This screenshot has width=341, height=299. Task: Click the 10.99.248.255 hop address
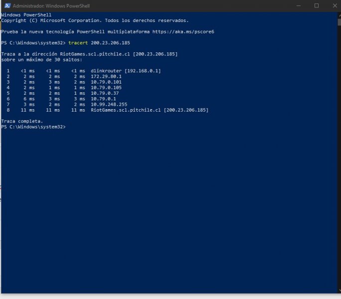[109, 105]
